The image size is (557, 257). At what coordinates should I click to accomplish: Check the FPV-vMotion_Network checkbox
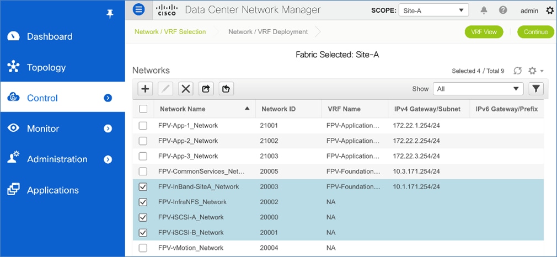tap(143, 248)
